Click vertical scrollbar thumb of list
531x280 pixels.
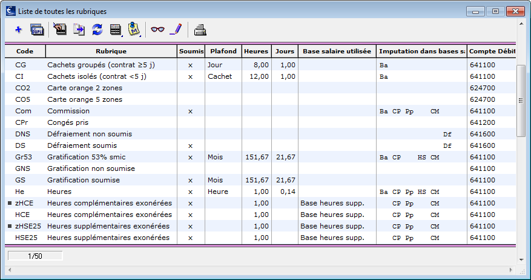[521, 101]
